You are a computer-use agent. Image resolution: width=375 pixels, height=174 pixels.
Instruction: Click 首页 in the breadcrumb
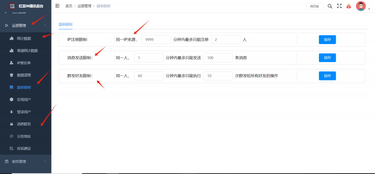tap(69, 6)
